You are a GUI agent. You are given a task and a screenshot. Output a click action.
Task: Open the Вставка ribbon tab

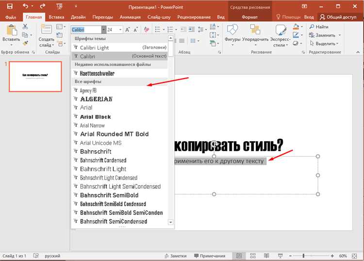pos(56,17)
